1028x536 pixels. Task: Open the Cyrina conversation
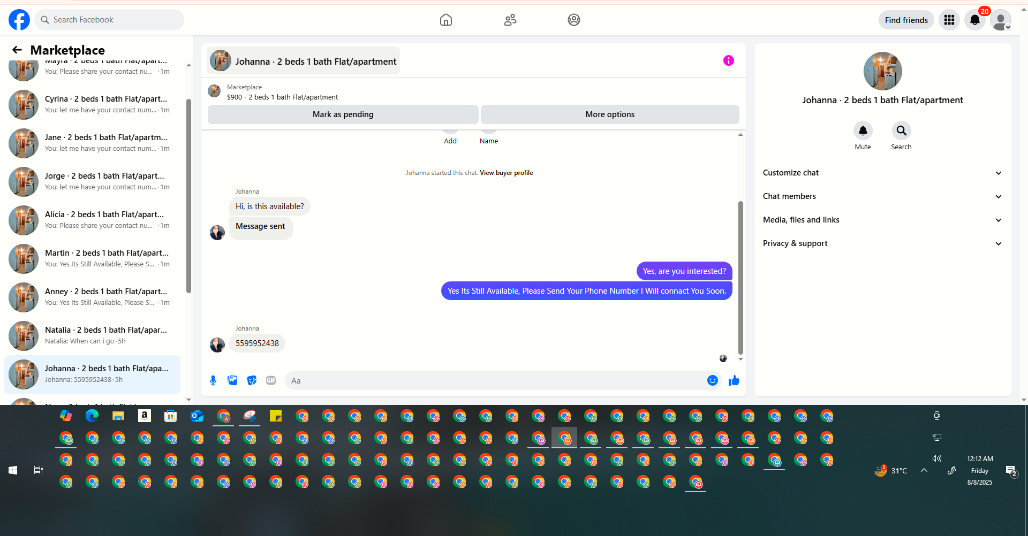pyautogui.click(x=92, y=104)
